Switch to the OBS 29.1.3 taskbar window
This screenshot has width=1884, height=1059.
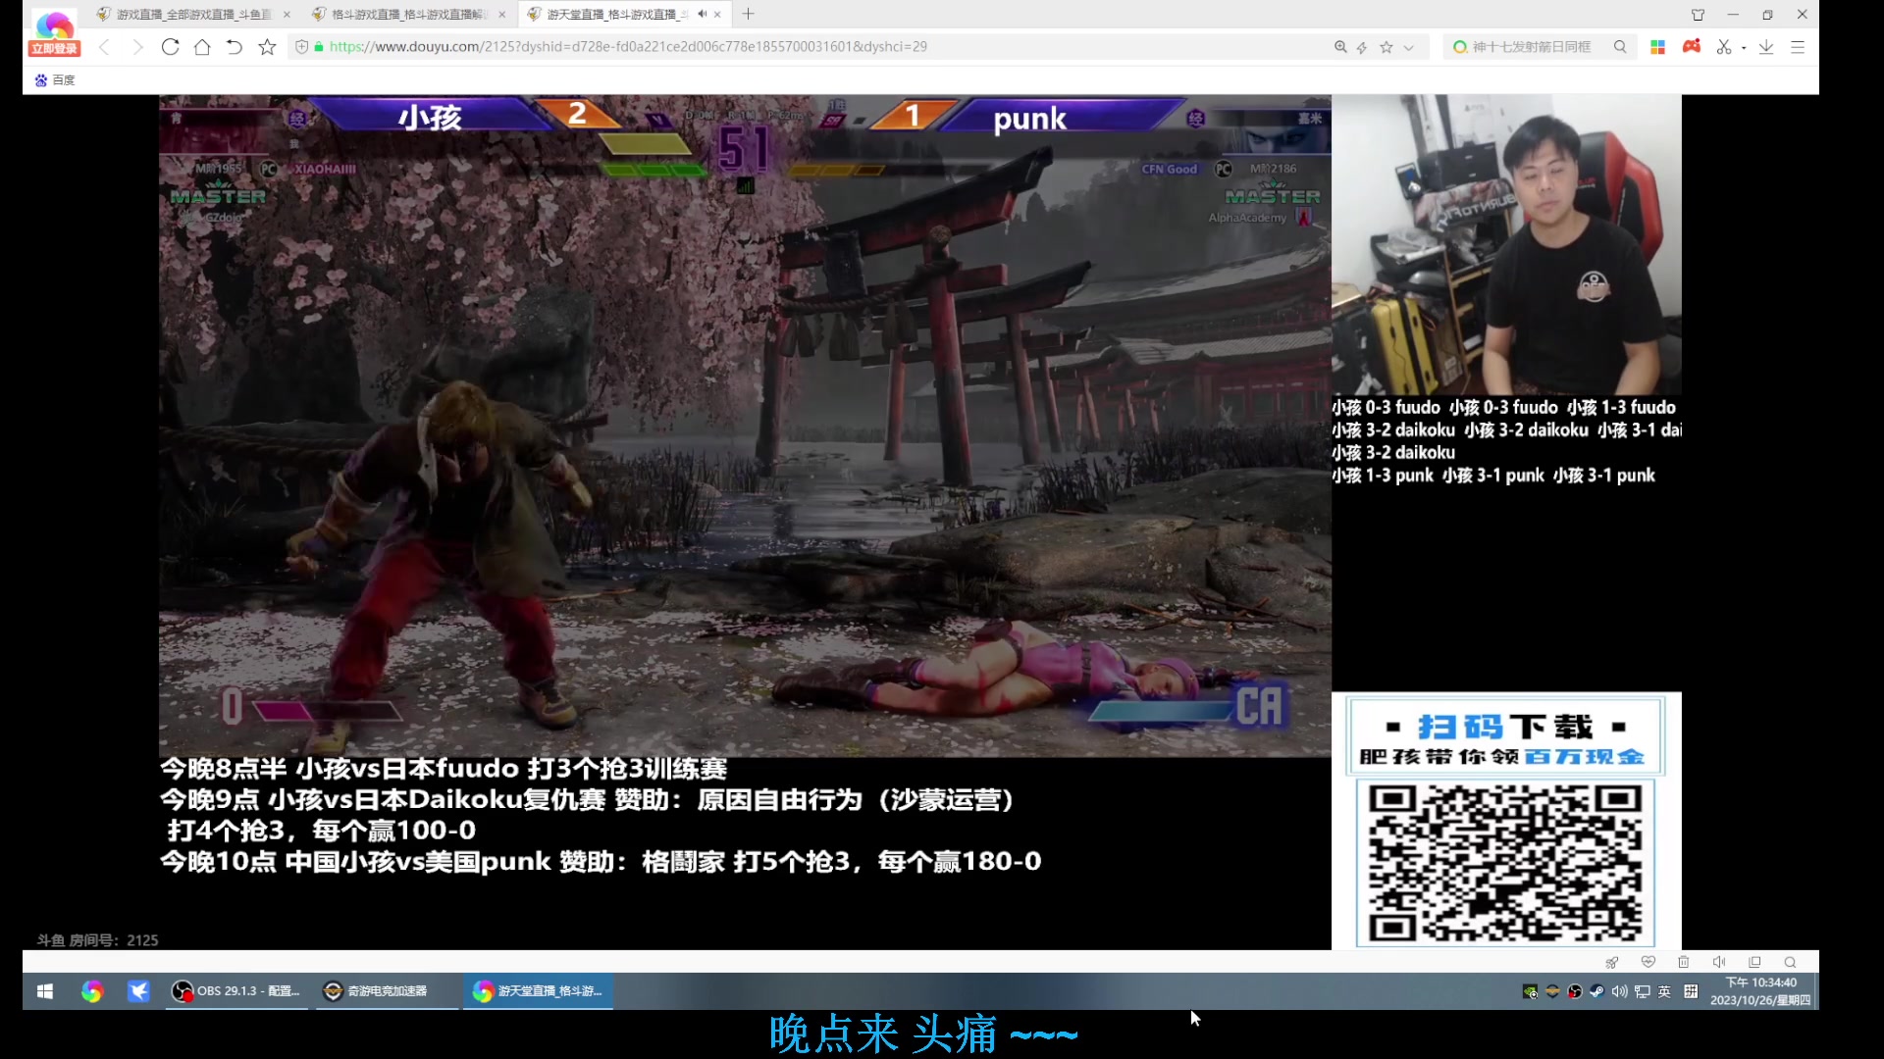point(236,991)
